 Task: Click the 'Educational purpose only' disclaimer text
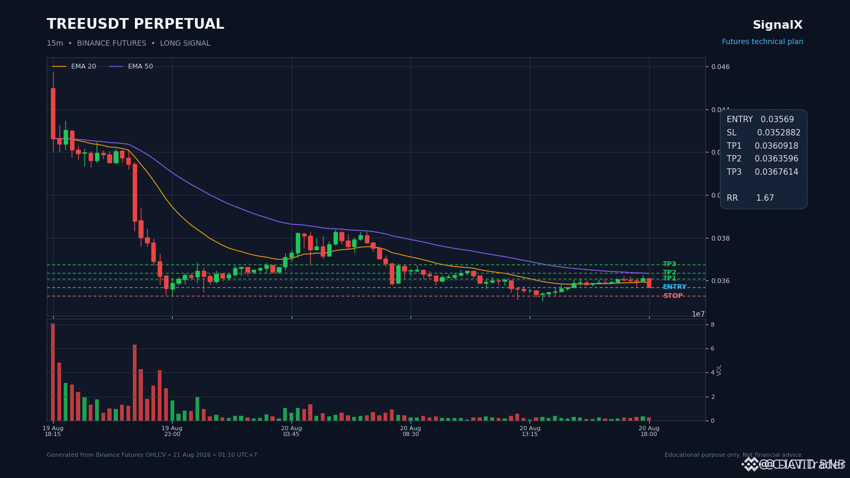pos(734,455)
